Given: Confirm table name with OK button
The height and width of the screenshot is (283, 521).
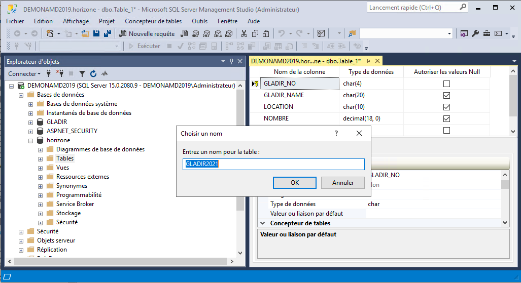Looking at the screenshot, I should 294,182.
